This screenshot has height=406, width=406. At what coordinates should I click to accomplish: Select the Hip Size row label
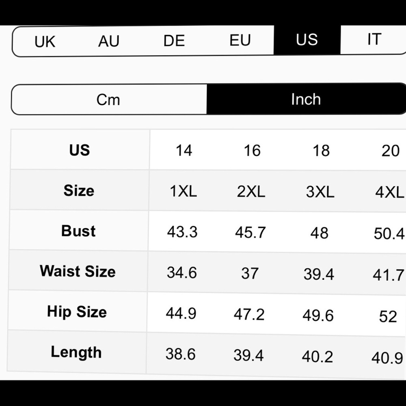click(77, 312)
